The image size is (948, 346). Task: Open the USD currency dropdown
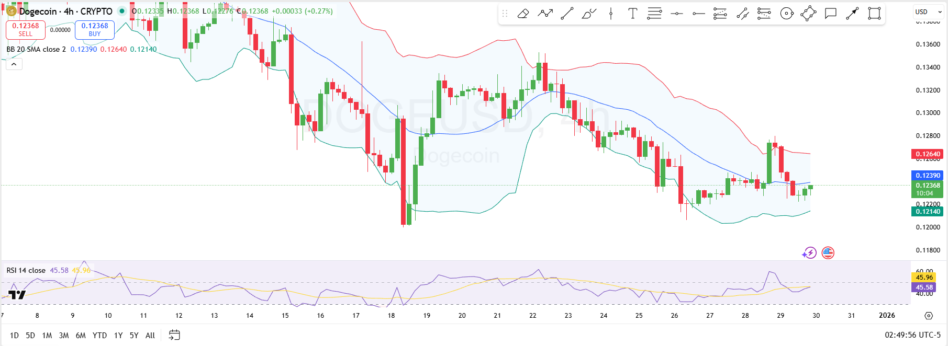click(x=928, y=11)
